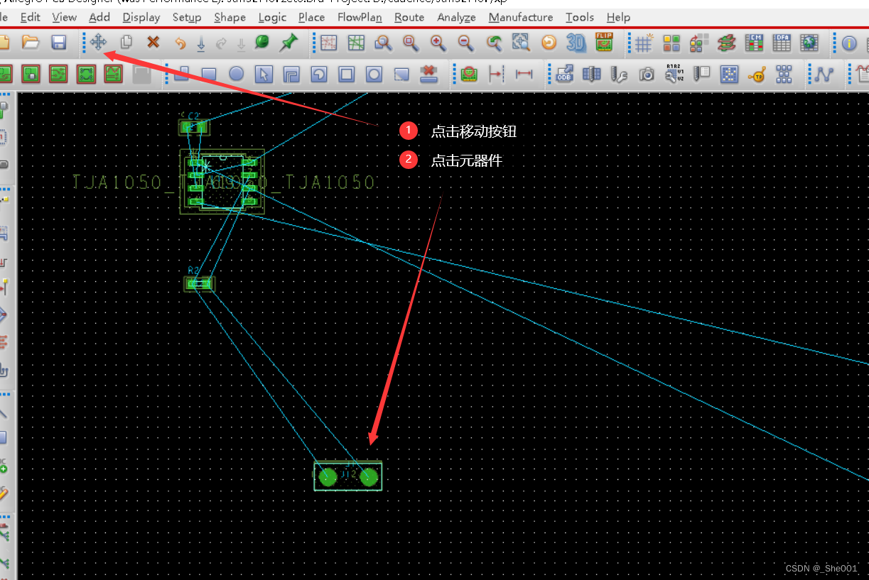Click the green pushpin Fix icon
Viewport: 869px width, 580px height.
pyautogui.click(x=288, y=43)
